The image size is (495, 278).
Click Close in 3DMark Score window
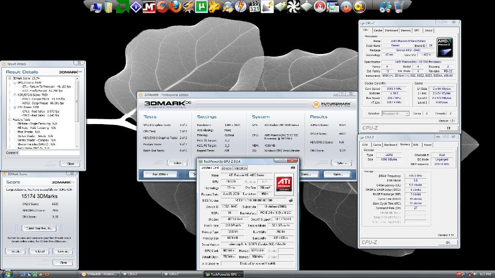[x=63, y=263]
